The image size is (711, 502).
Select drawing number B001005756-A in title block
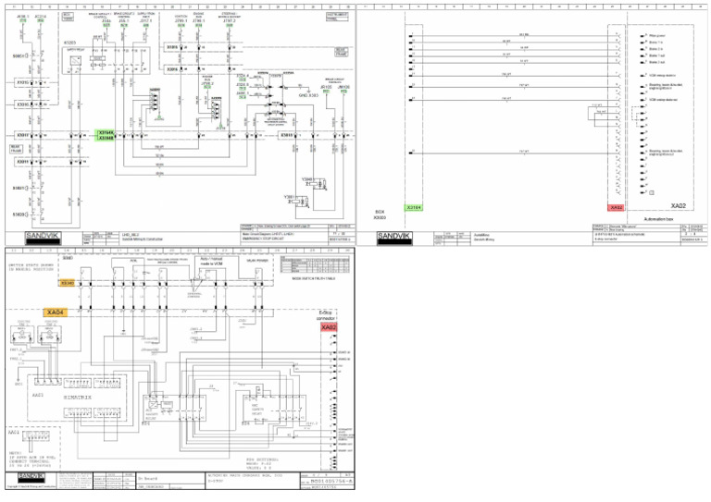click(x=331, y=481)
